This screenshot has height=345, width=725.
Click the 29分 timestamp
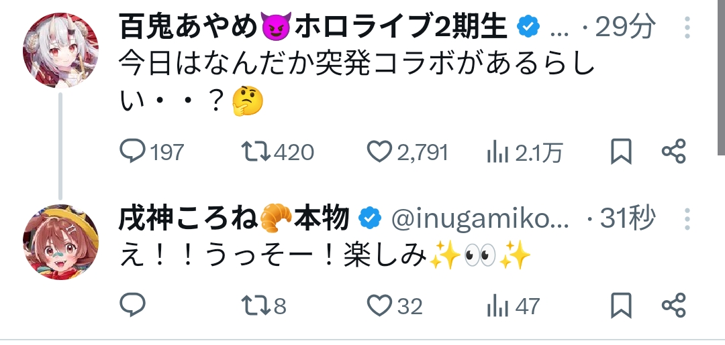point(625,27)
